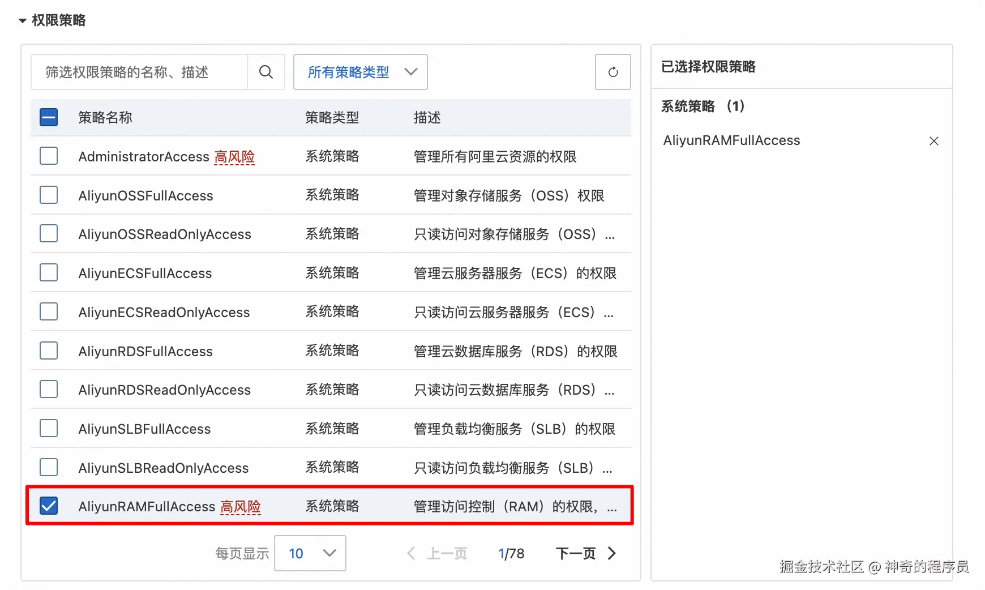This screenshot has height=590, width=985.
Task: Click the 高风险 tag on AdministratorAccess
Action: (234, 157)
